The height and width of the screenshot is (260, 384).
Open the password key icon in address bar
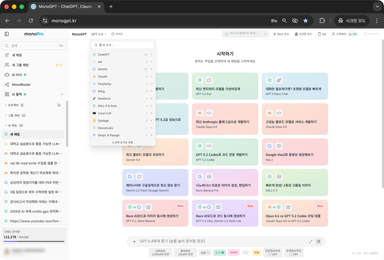pos(274,20)
